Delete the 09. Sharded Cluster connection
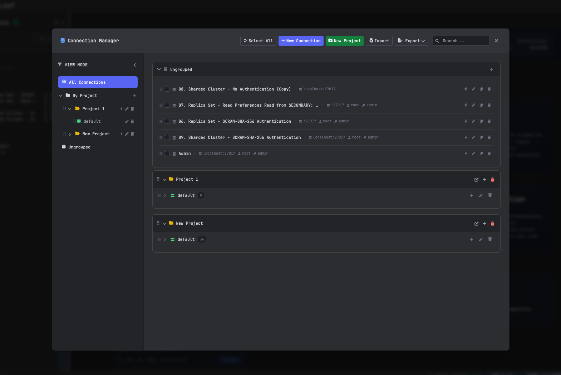 click(x=489, y=137)
